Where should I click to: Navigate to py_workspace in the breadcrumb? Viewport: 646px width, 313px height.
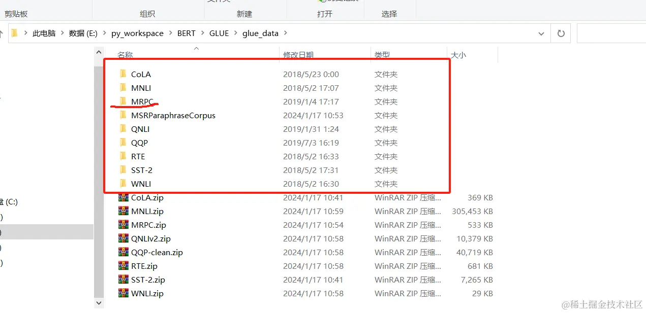(x=137, y=33)
